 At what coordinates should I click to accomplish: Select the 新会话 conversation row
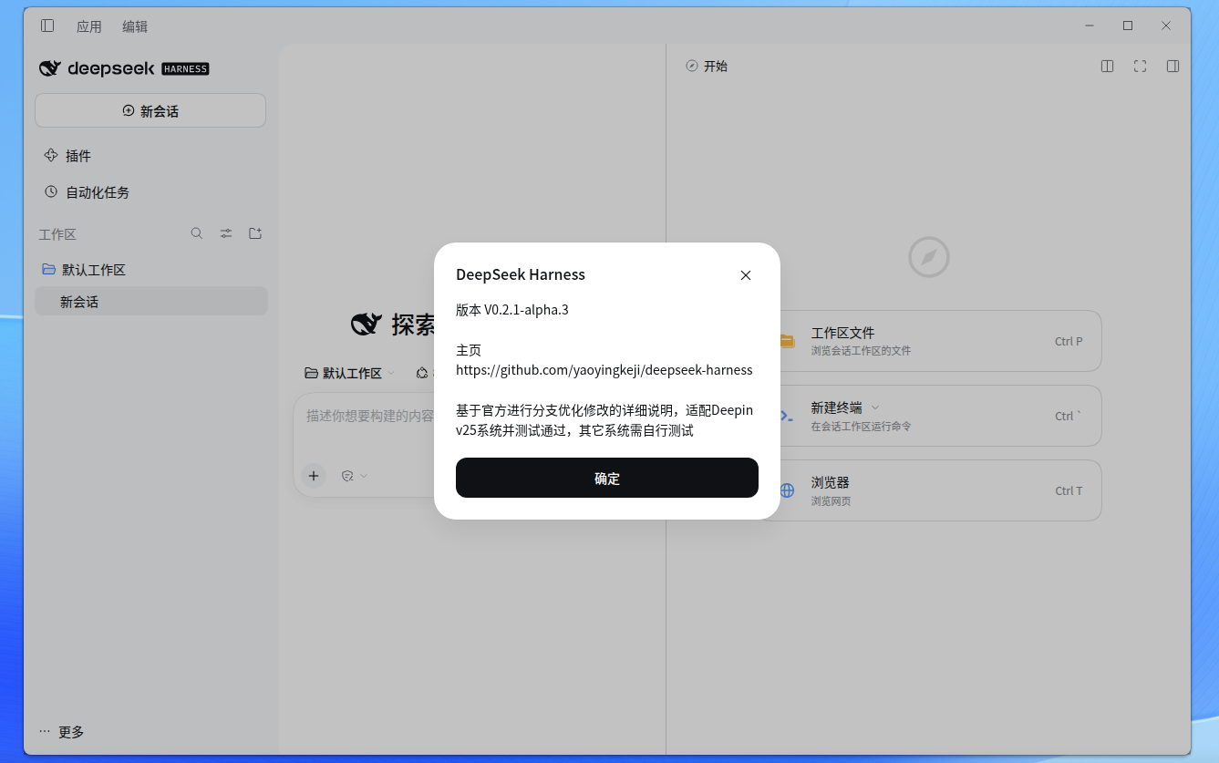[151, 302]
